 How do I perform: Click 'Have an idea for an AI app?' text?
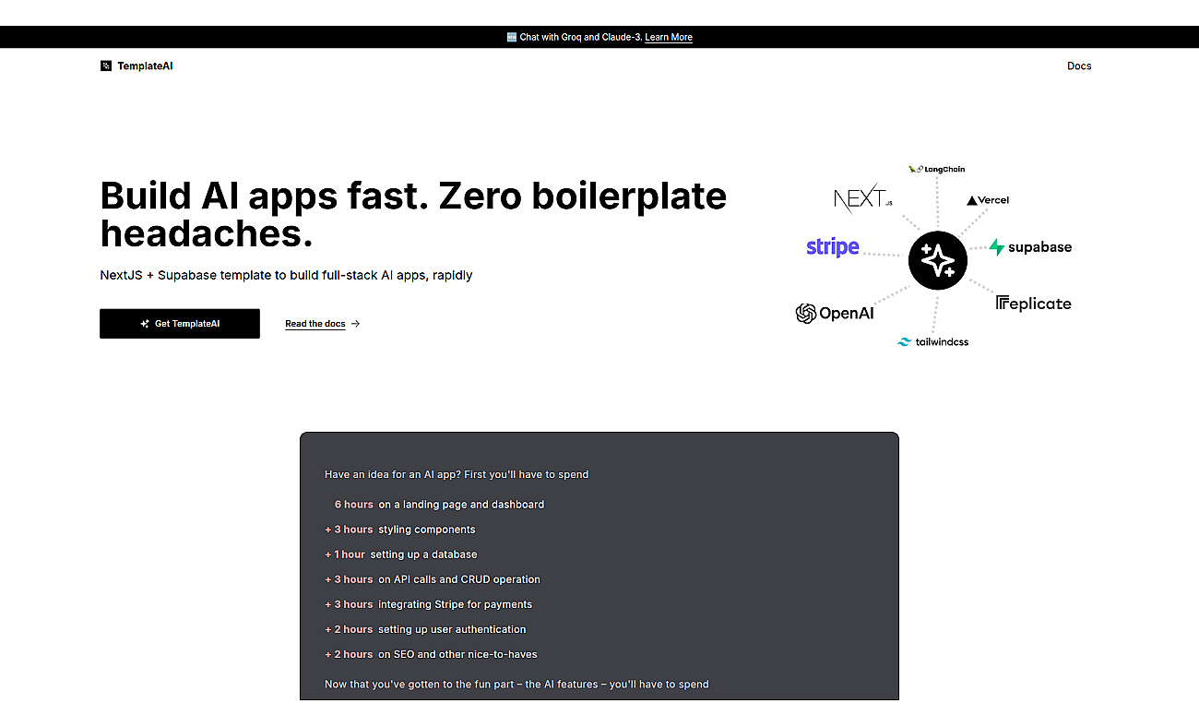tap(457, 474)
